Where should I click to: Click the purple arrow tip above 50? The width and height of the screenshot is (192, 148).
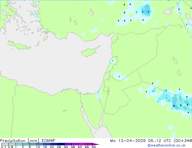coord(96,144)
